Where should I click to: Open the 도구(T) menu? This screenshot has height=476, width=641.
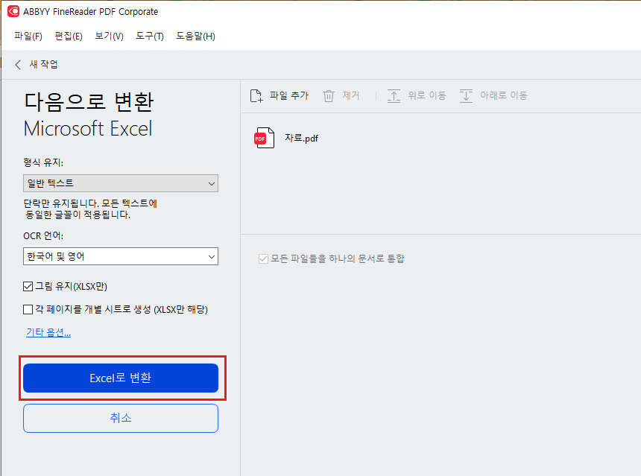(x=150, y=36)
